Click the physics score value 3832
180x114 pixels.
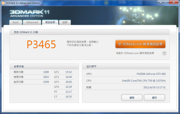click(x=46, y=77)
